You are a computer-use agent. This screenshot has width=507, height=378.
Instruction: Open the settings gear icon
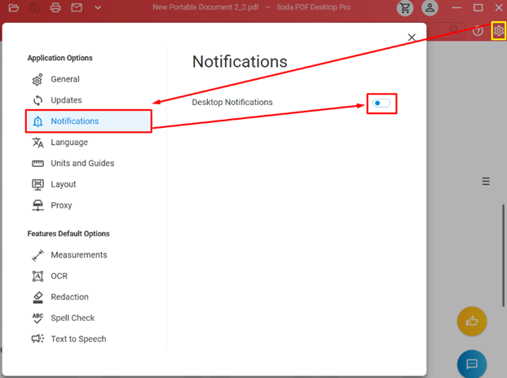[498, 31]
